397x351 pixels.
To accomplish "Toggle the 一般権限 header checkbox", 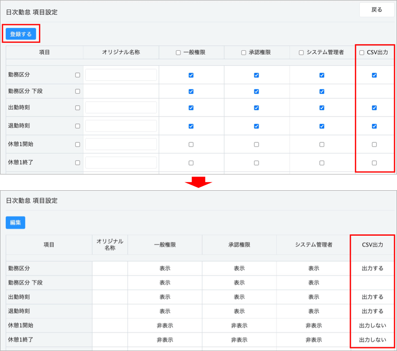I will [178, 53].
